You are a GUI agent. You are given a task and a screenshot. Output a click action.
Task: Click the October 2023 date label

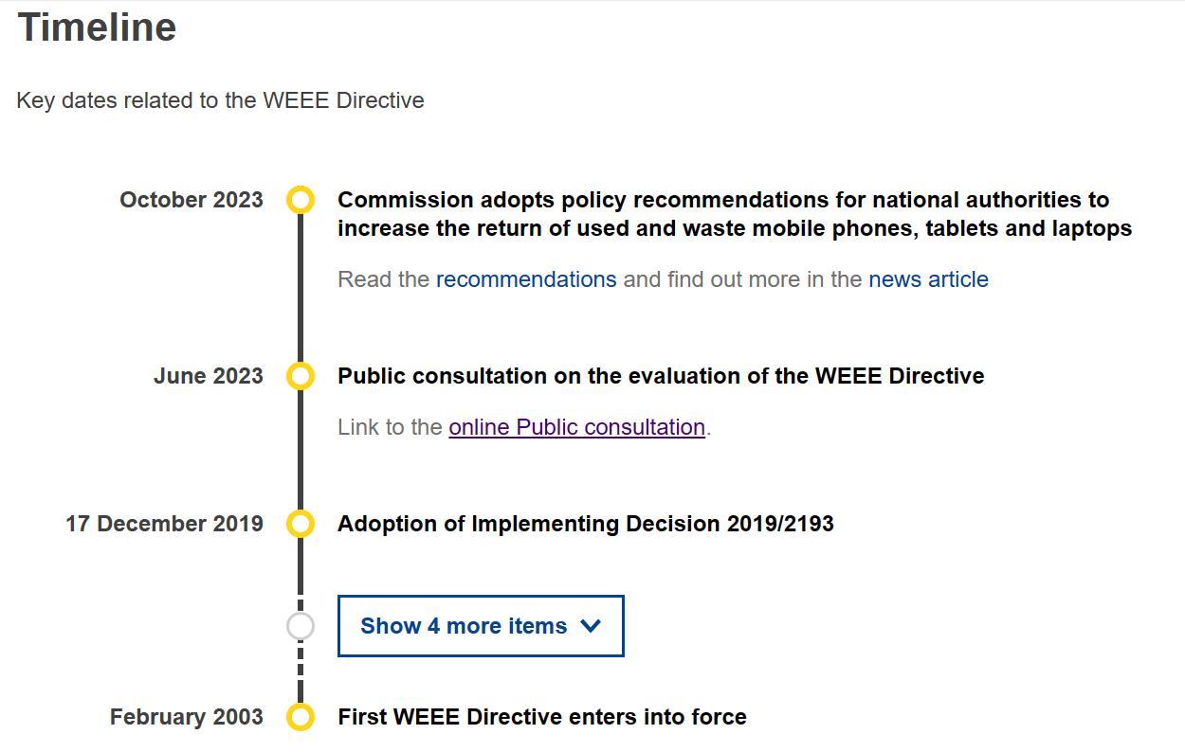191,200
